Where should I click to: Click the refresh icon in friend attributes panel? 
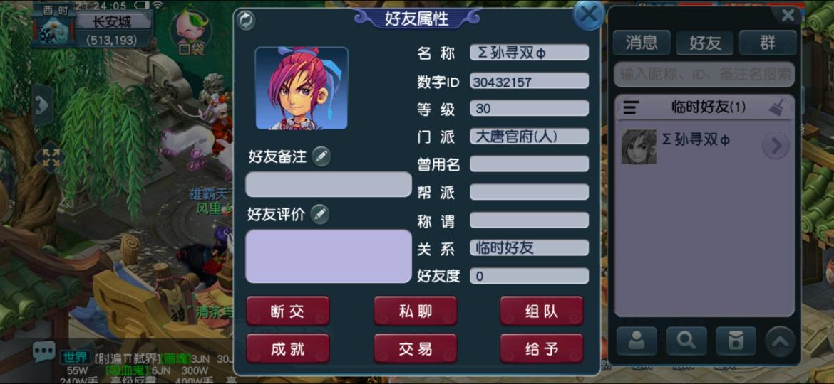pyautogui.click(x=246, y=21)
